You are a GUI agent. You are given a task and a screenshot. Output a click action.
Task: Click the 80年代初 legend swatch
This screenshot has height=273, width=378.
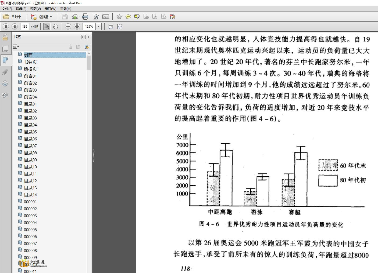tap(328, 180)
